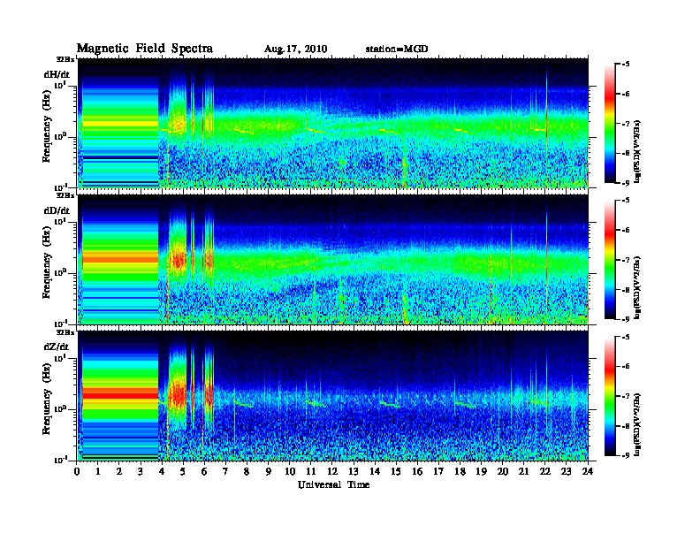Click the log(PSD) label beside dH/dt colorbar
700x541 pixels.
[637, 151]
